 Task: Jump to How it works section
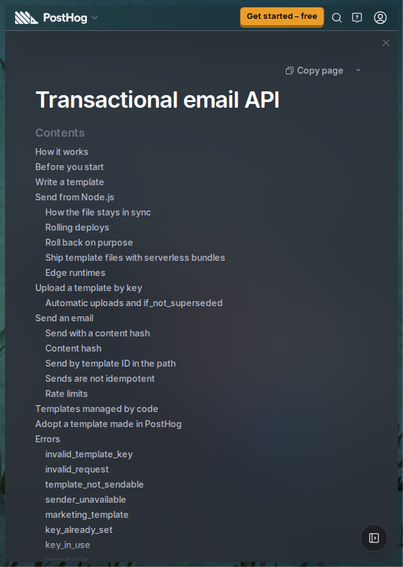pyautogui.click(x=62, y=152)
